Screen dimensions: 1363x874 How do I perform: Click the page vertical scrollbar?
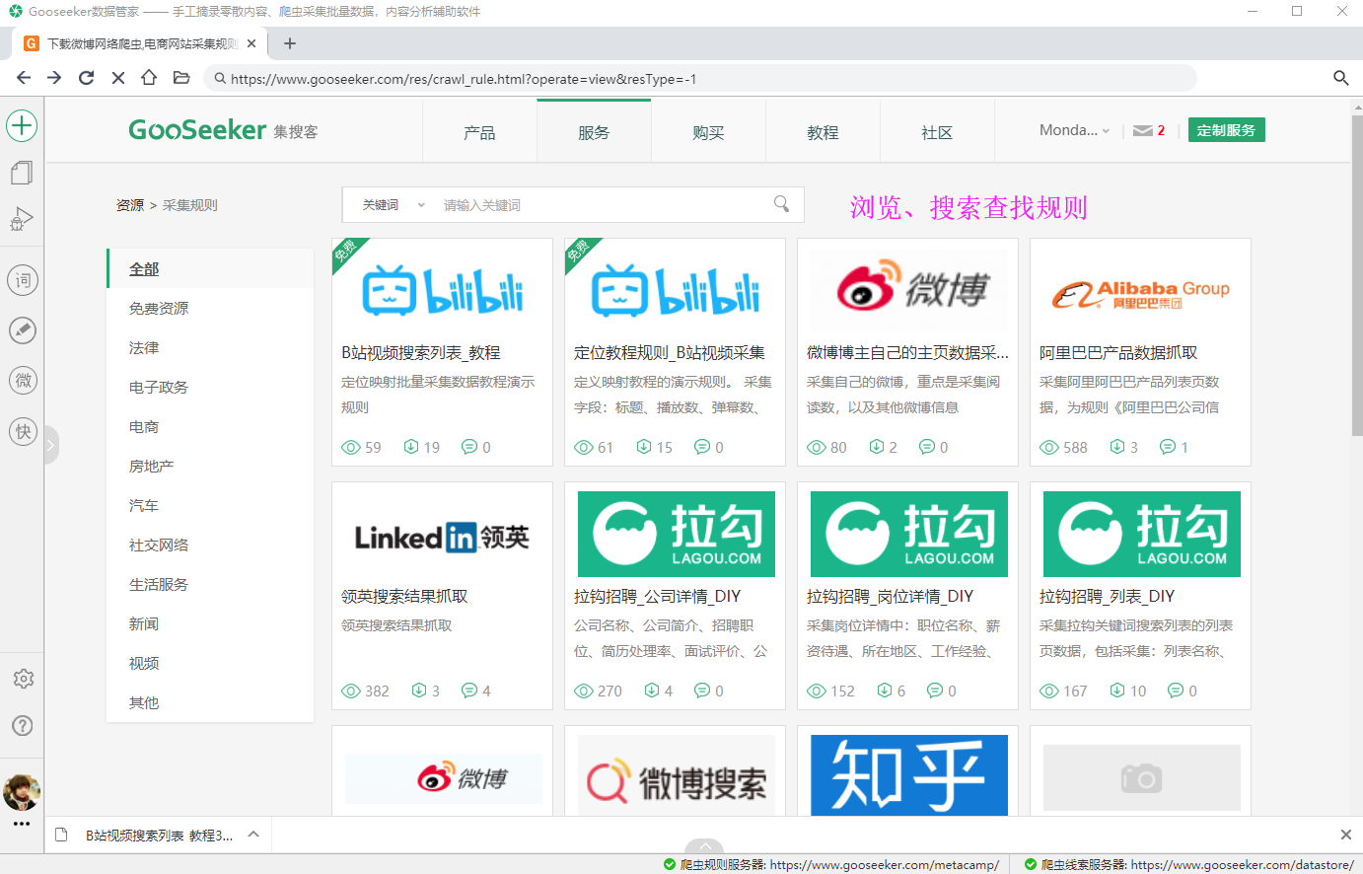pyautogui.click(x=1356, y=276)
